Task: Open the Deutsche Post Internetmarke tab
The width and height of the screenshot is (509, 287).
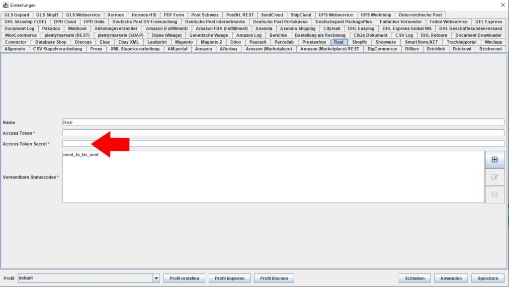Action: pyautogui.click(x=215, y=21)
